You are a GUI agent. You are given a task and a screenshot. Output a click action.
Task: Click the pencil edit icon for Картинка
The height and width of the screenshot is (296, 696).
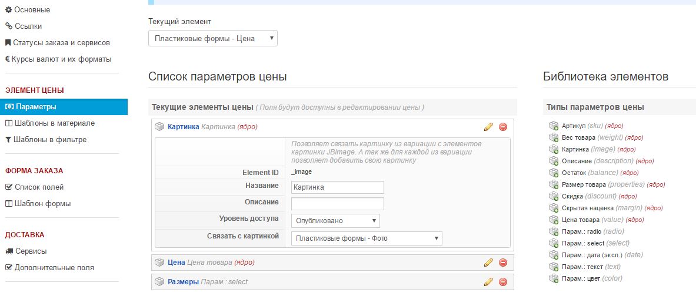click(488, 127)
